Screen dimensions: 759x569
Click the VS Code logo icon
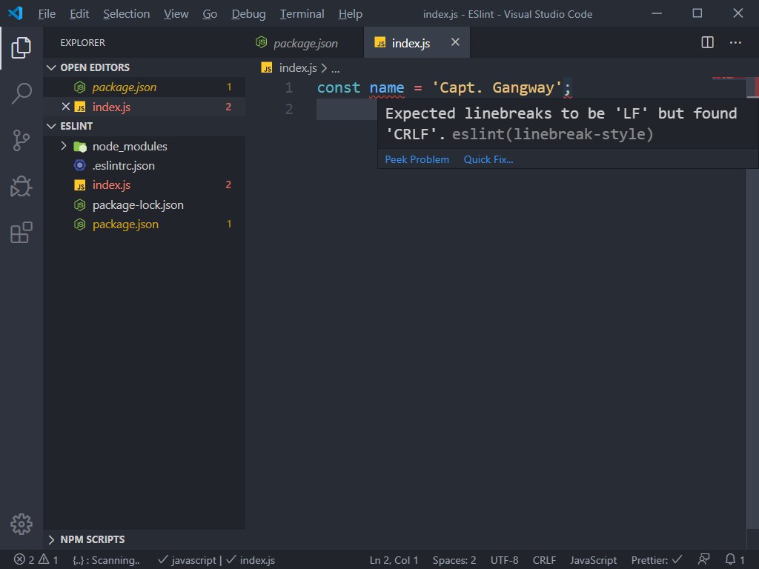pos(16,13)
